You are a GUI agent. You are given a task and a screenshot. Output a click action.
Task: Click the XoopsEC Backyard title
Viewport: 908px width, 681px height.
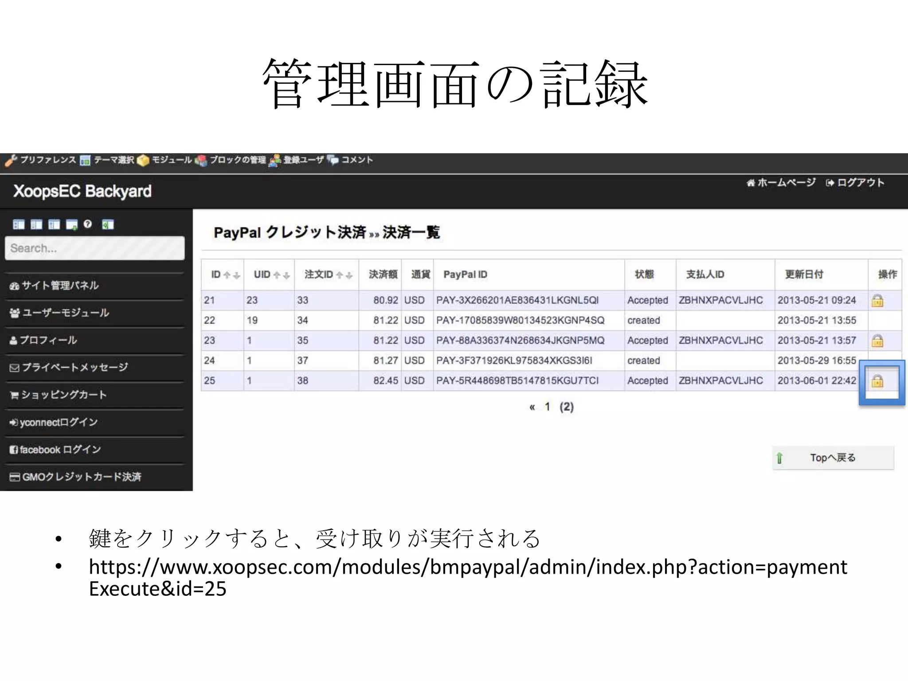point(82,191)
